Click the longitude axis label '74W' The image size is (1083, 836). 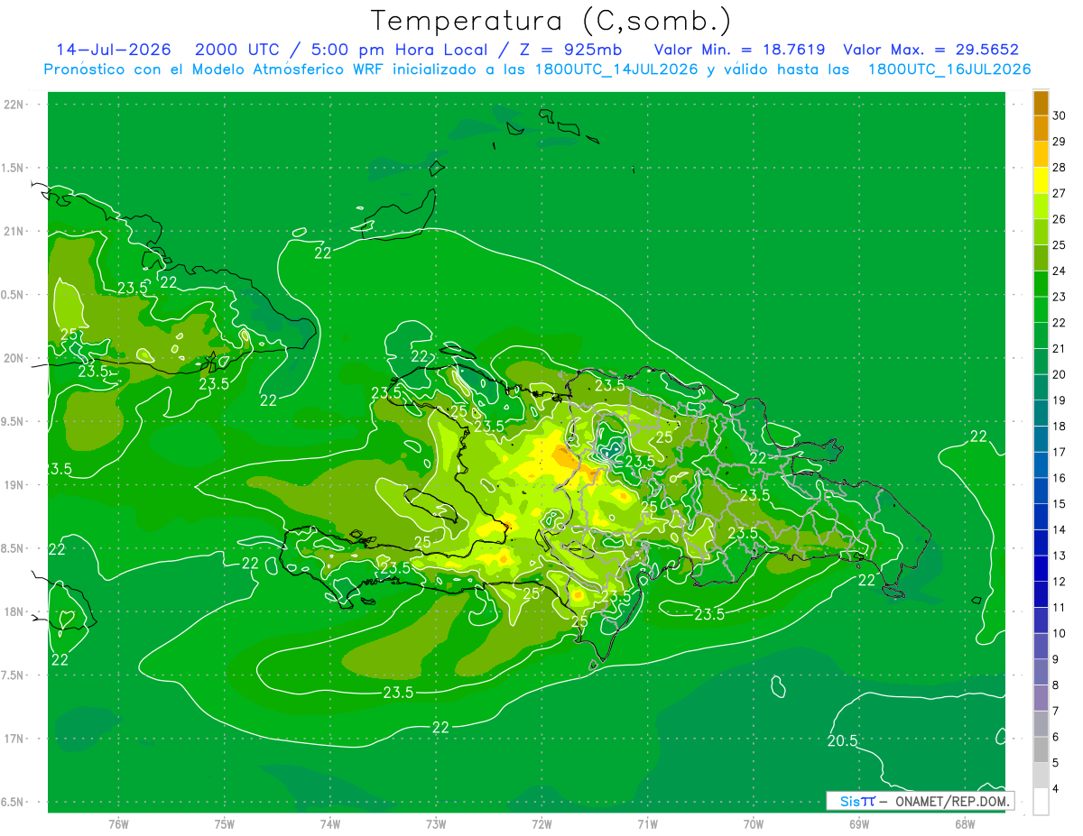(330, 823)
